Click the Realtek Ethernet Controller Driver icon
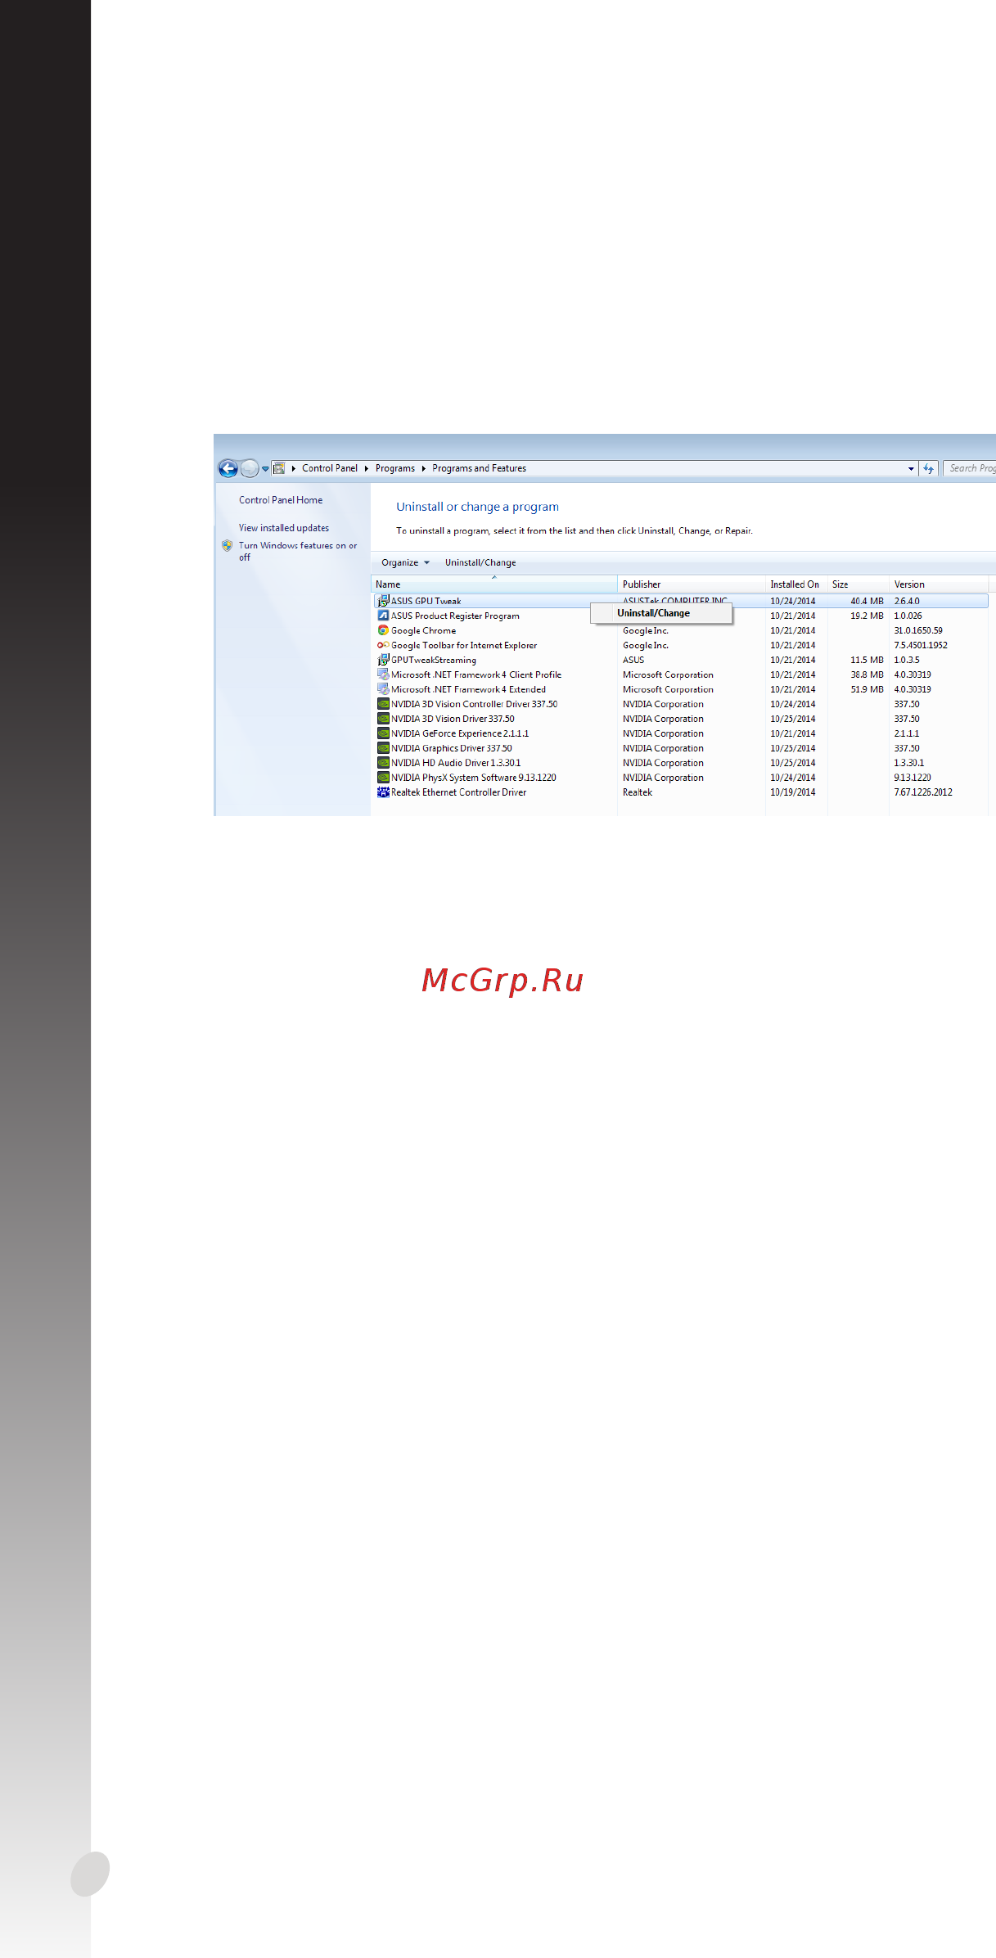Image resolution: width=996 pixels, height=1958 pixels. click(x=383, y=792)
